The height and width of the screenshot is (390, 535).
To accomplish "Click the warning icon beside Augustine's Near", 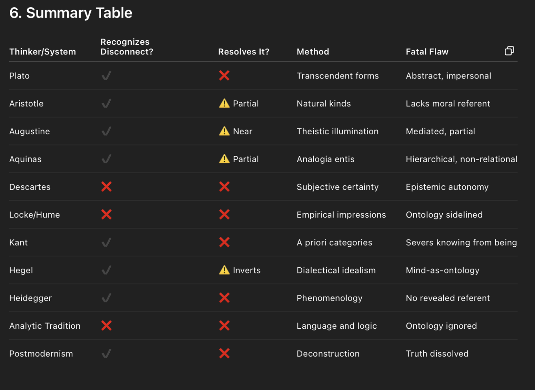I will click(x=224, y=131).
